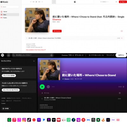Click the previous track button in Apple Music

pos(33,2)
